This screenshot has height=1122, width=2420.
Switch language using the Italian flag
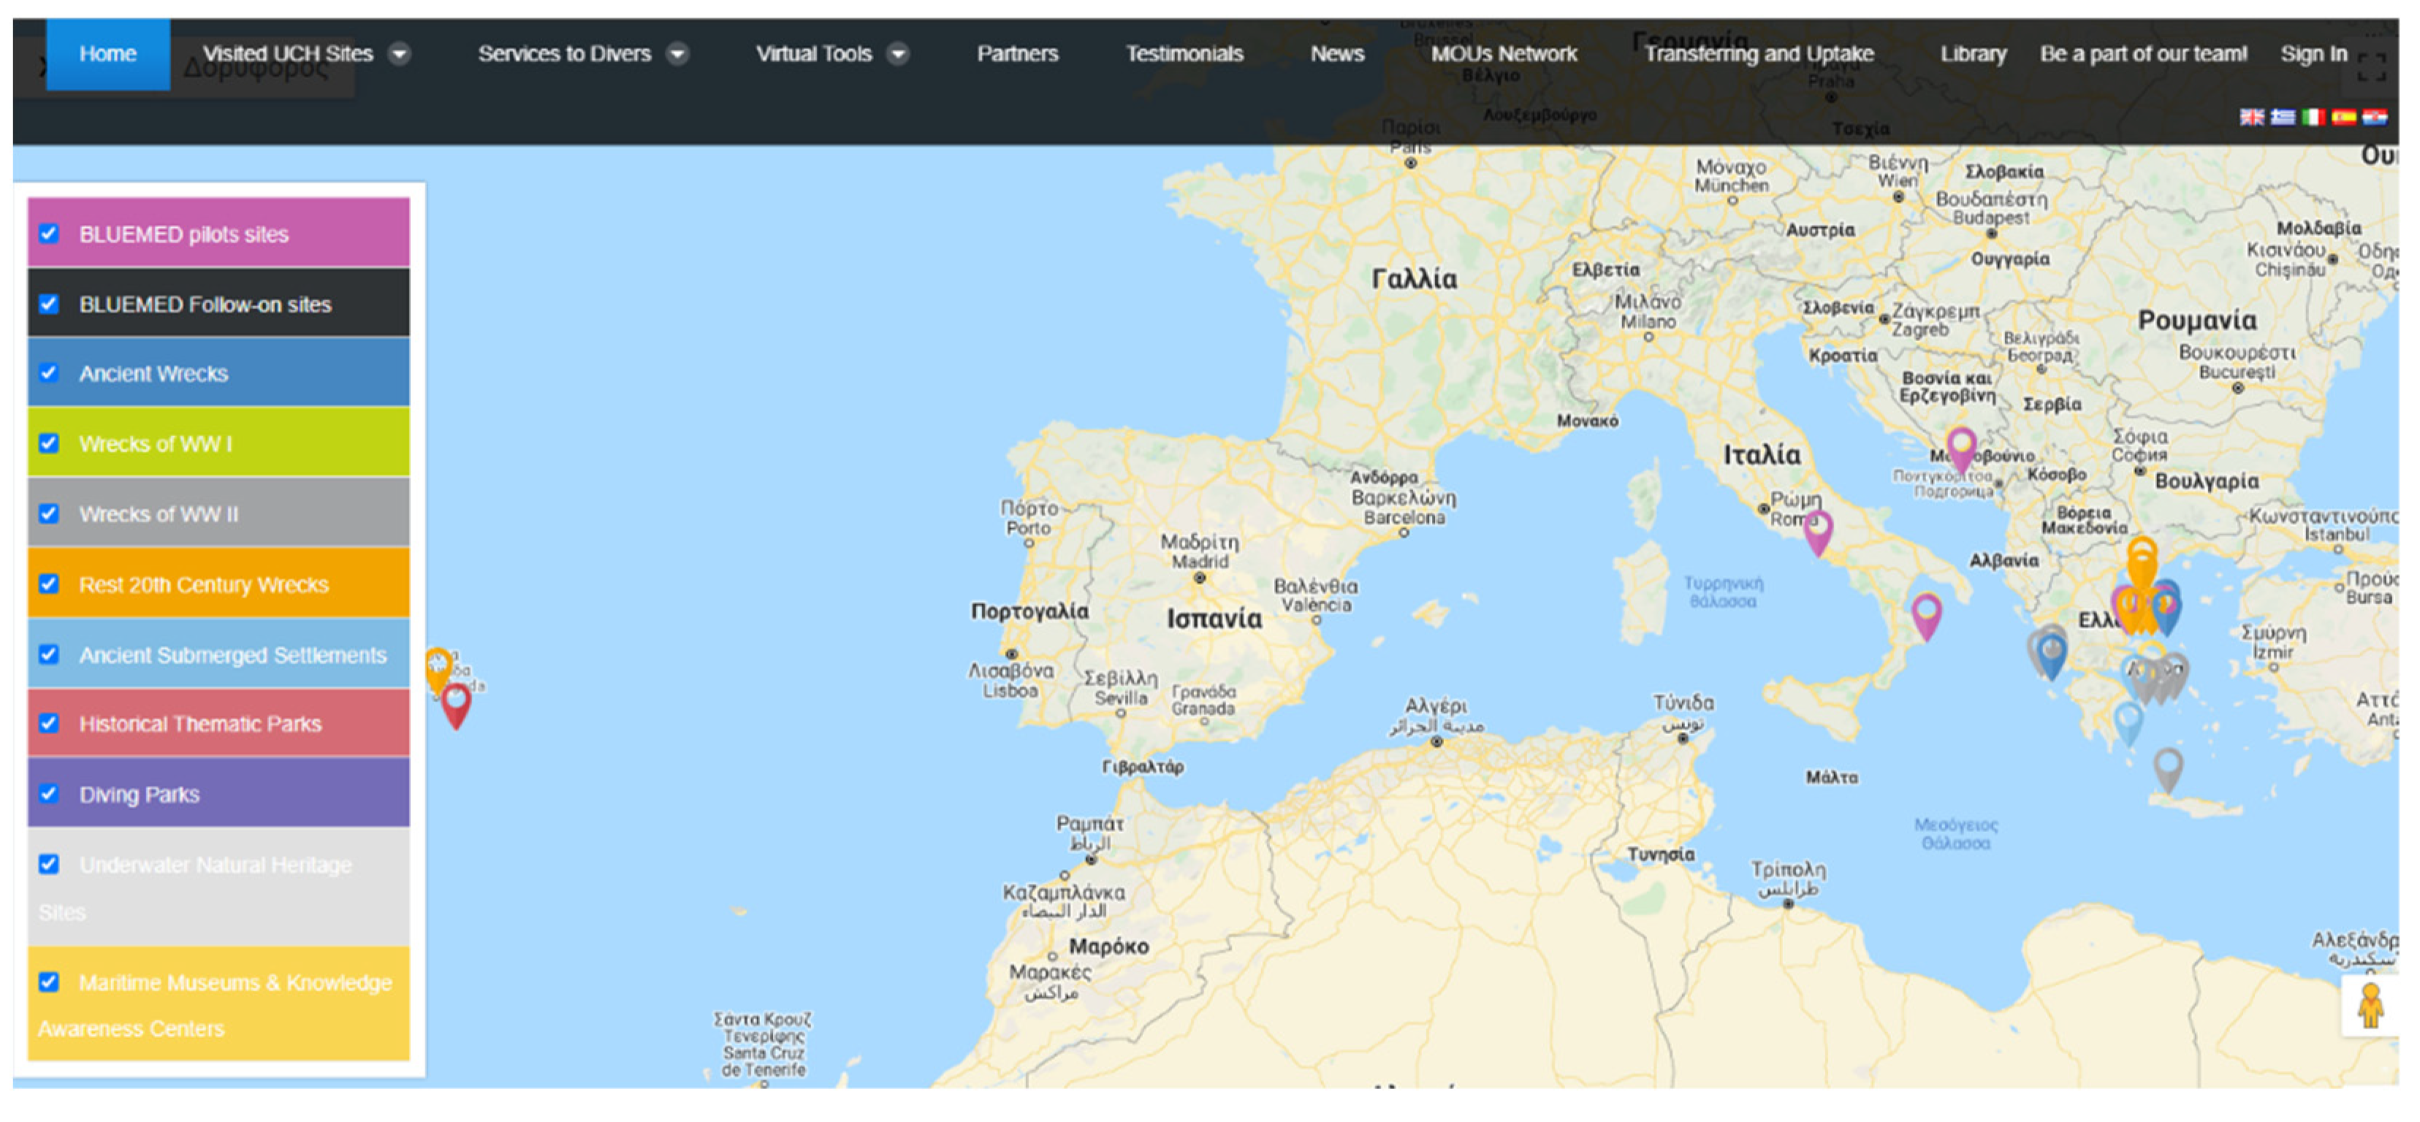pyautogui.click(x=2314, y=118)
